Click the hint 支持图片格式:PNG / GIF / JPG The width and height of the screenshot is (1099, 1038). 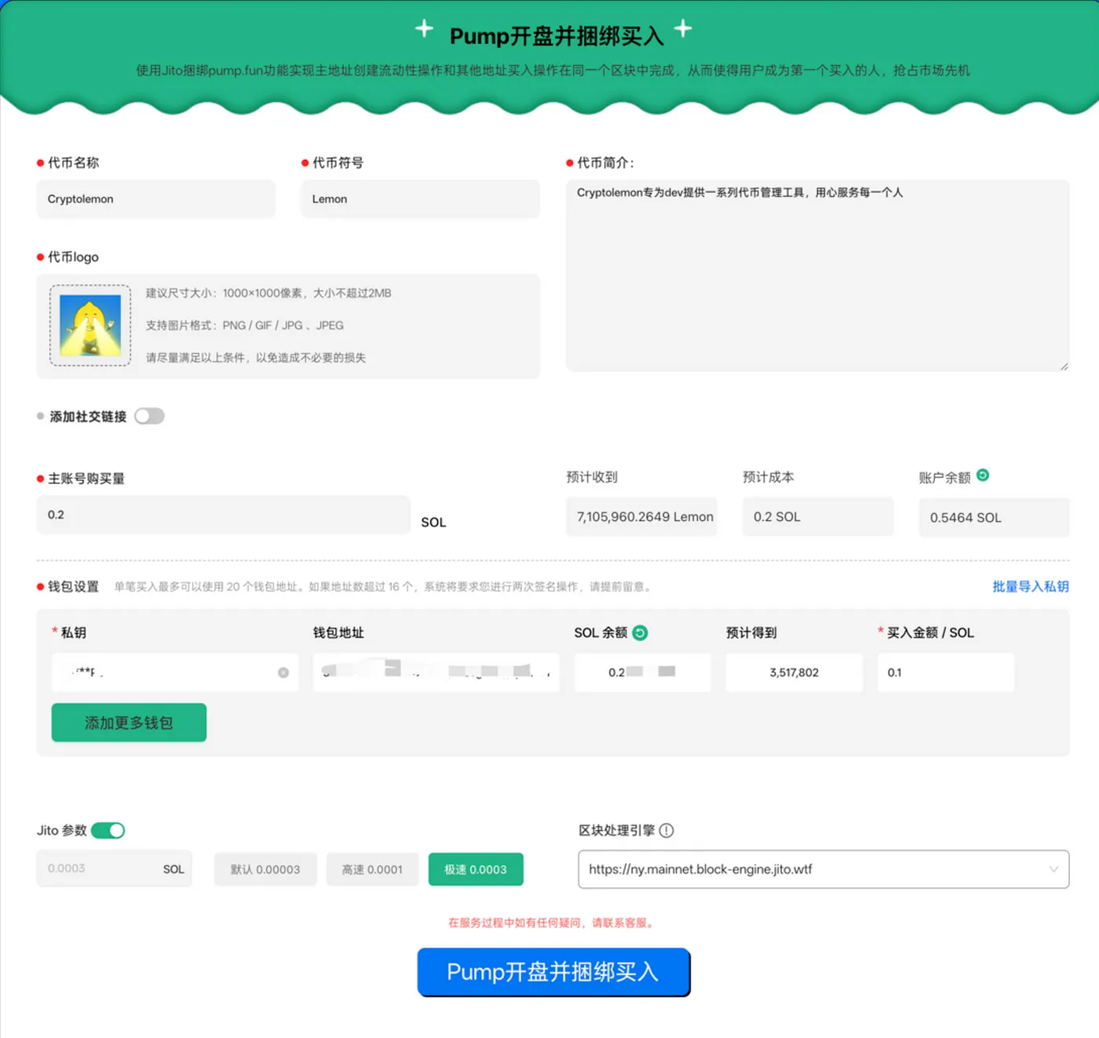244,326
